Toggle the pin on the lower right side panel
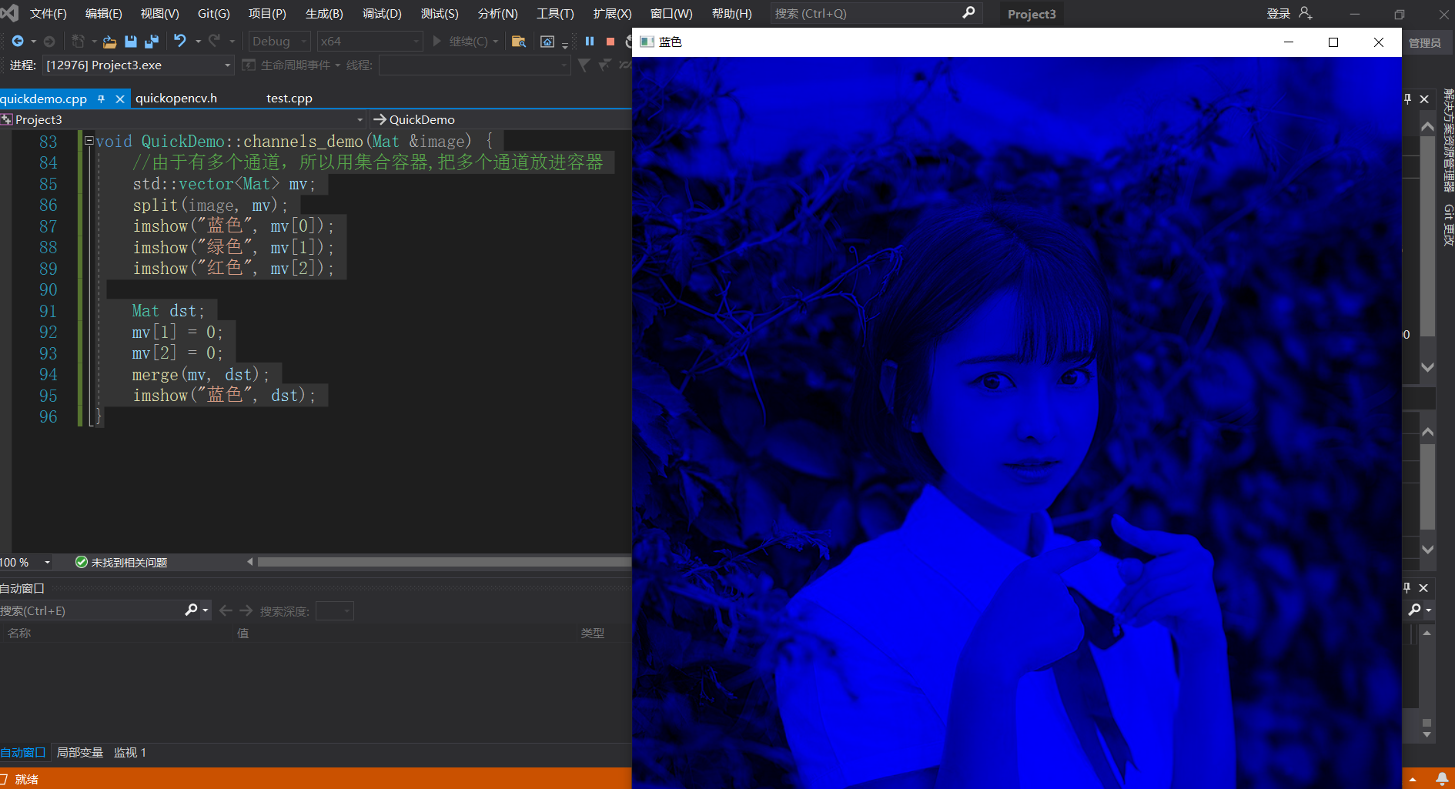Viewport: 1455px width, 789px height. 1407,587
